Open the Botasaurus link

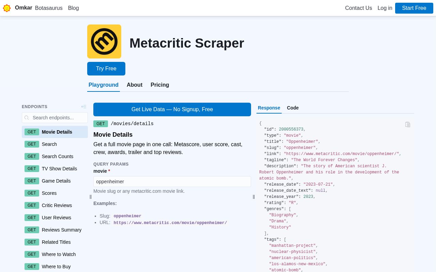point(49,8)
